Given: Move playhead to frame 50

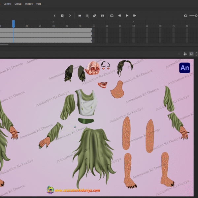Looking at the screenshot, I should click(x=107, y=26).
